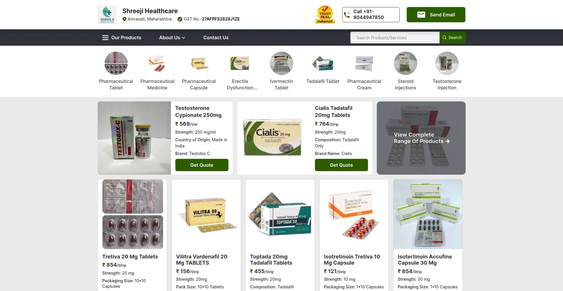Click the IndiaMART Trust Seal badge

(x=325, y=14)
